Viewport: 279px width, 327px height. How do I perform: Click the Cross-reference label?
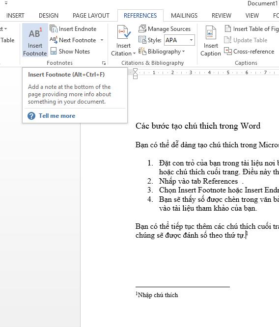(x=254, y=51)
